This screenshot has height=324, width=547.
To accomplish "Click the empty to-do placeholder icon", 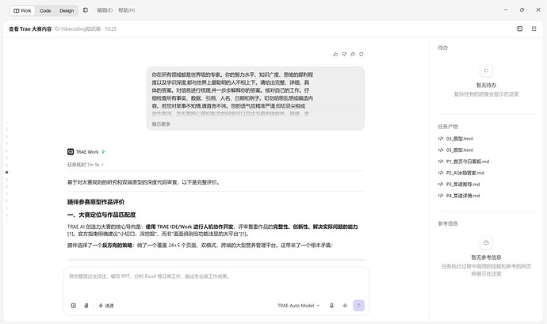I will coord(486,71).
